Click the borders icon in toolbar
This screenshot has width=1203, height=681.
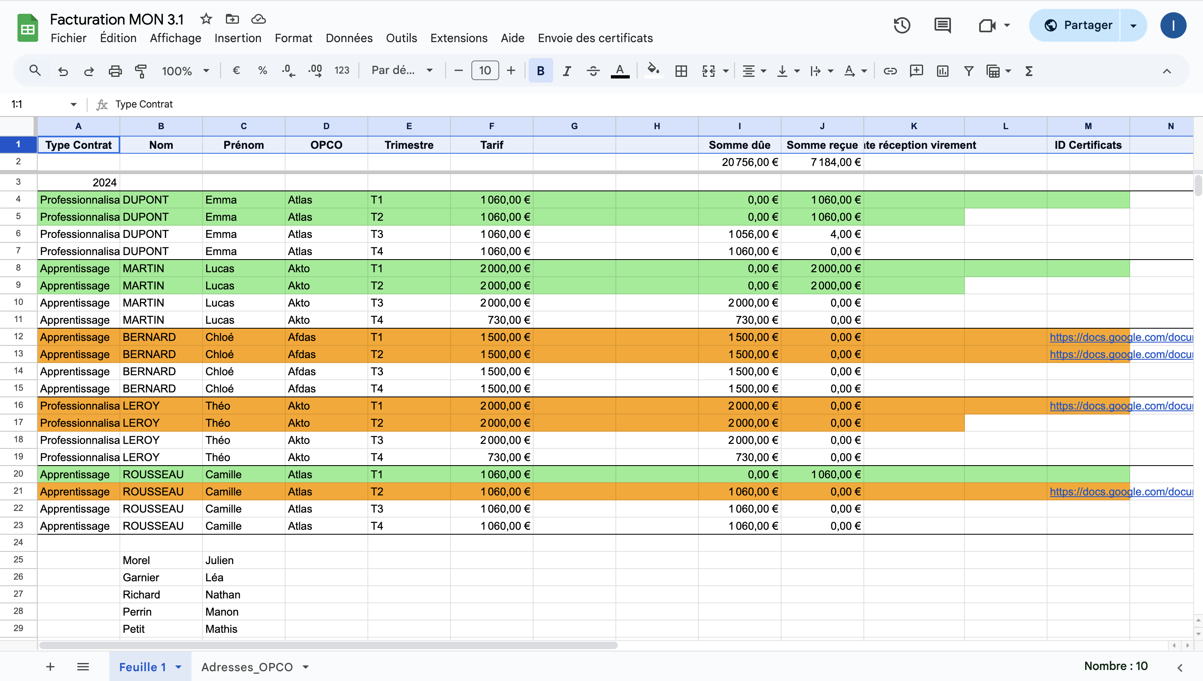[x=681, y=71]
